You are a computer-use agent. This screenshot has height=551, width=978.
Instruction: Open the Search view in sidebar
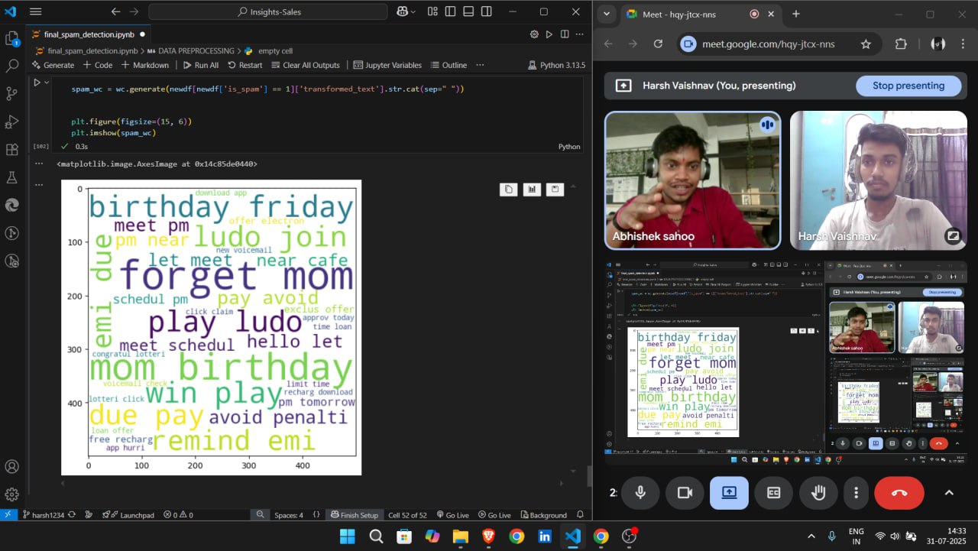click(11, 66)
